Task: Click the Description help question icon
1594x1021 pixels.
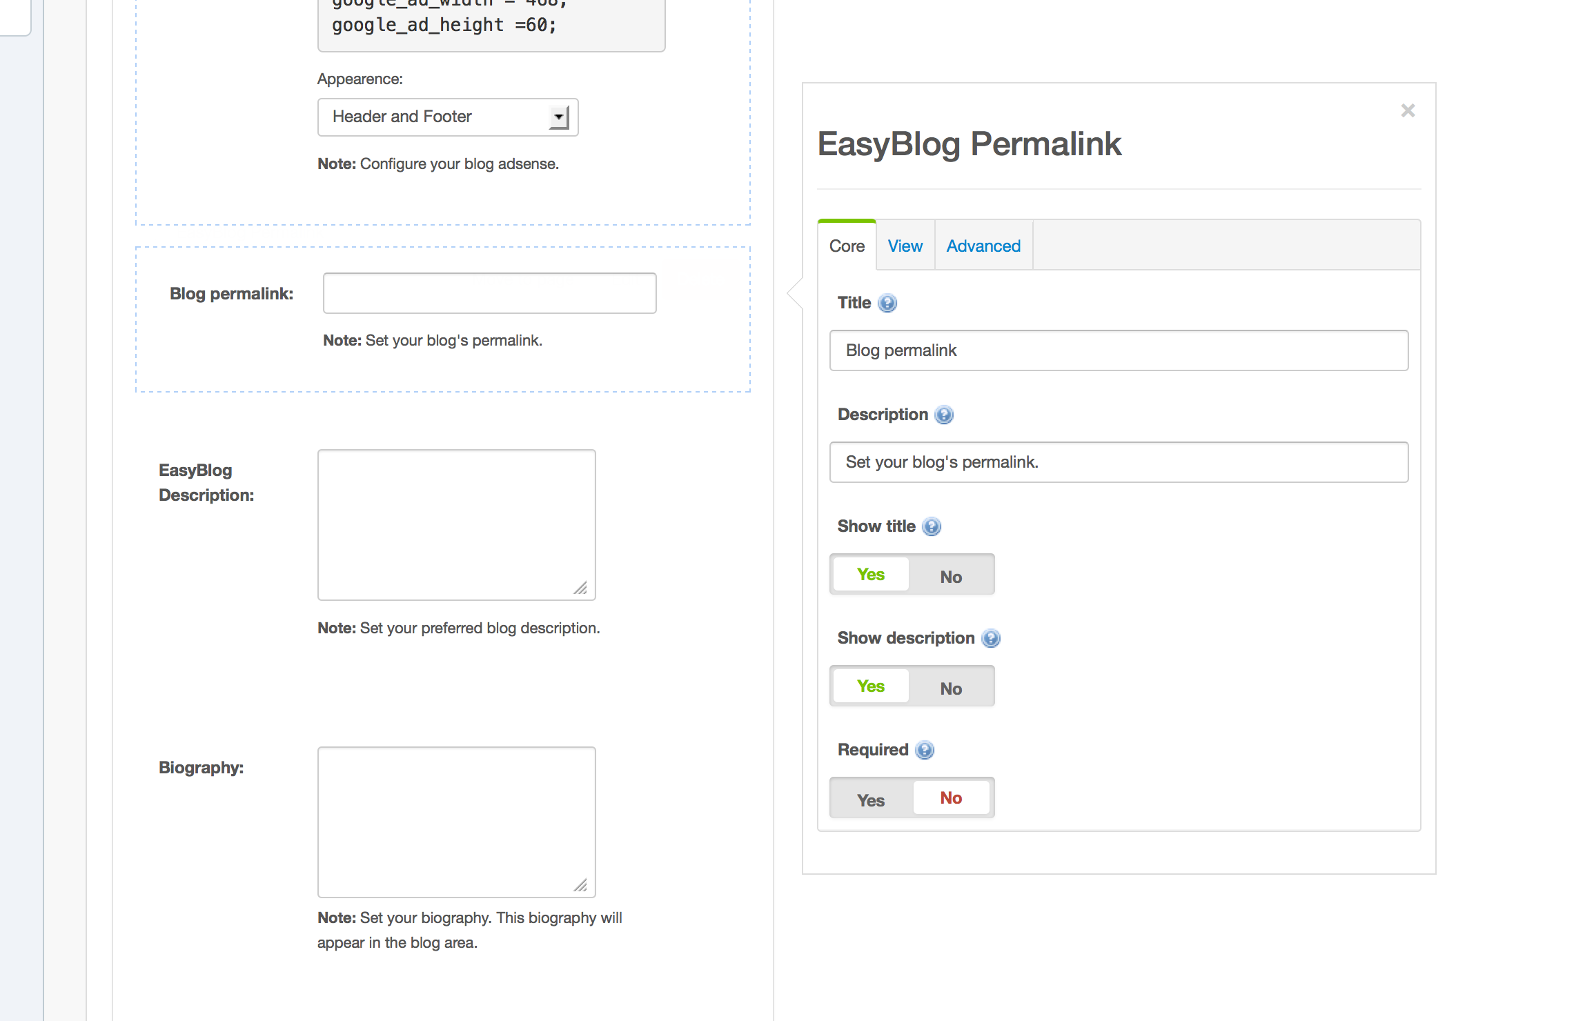Action: [x=944, y=415]
